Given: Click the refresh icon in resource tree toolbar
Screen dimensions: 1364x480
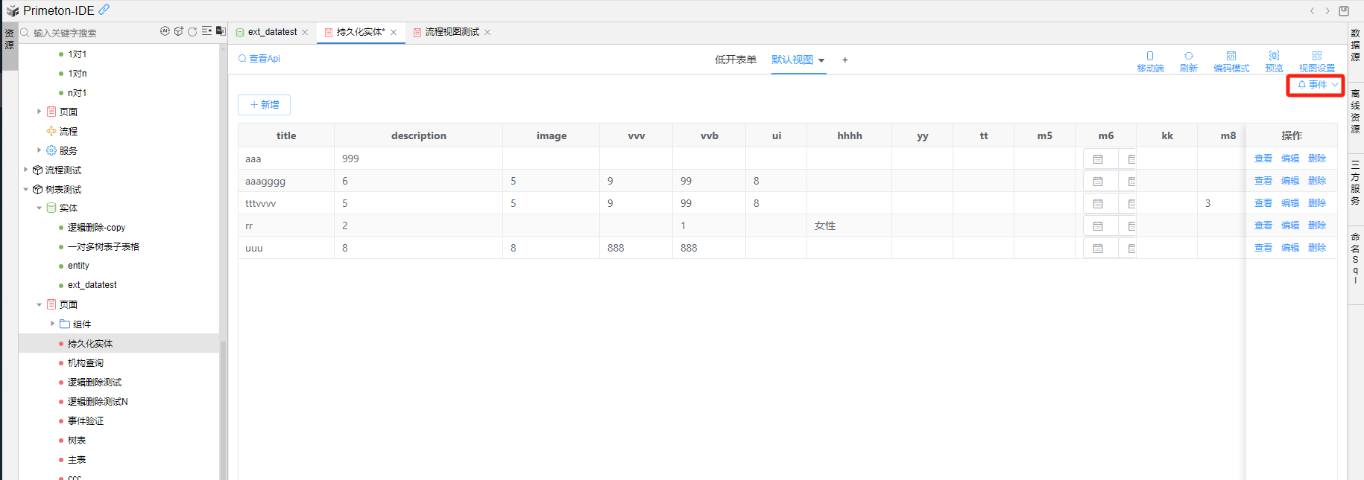Looking at the screenshot, I should (x=192, y=31).
